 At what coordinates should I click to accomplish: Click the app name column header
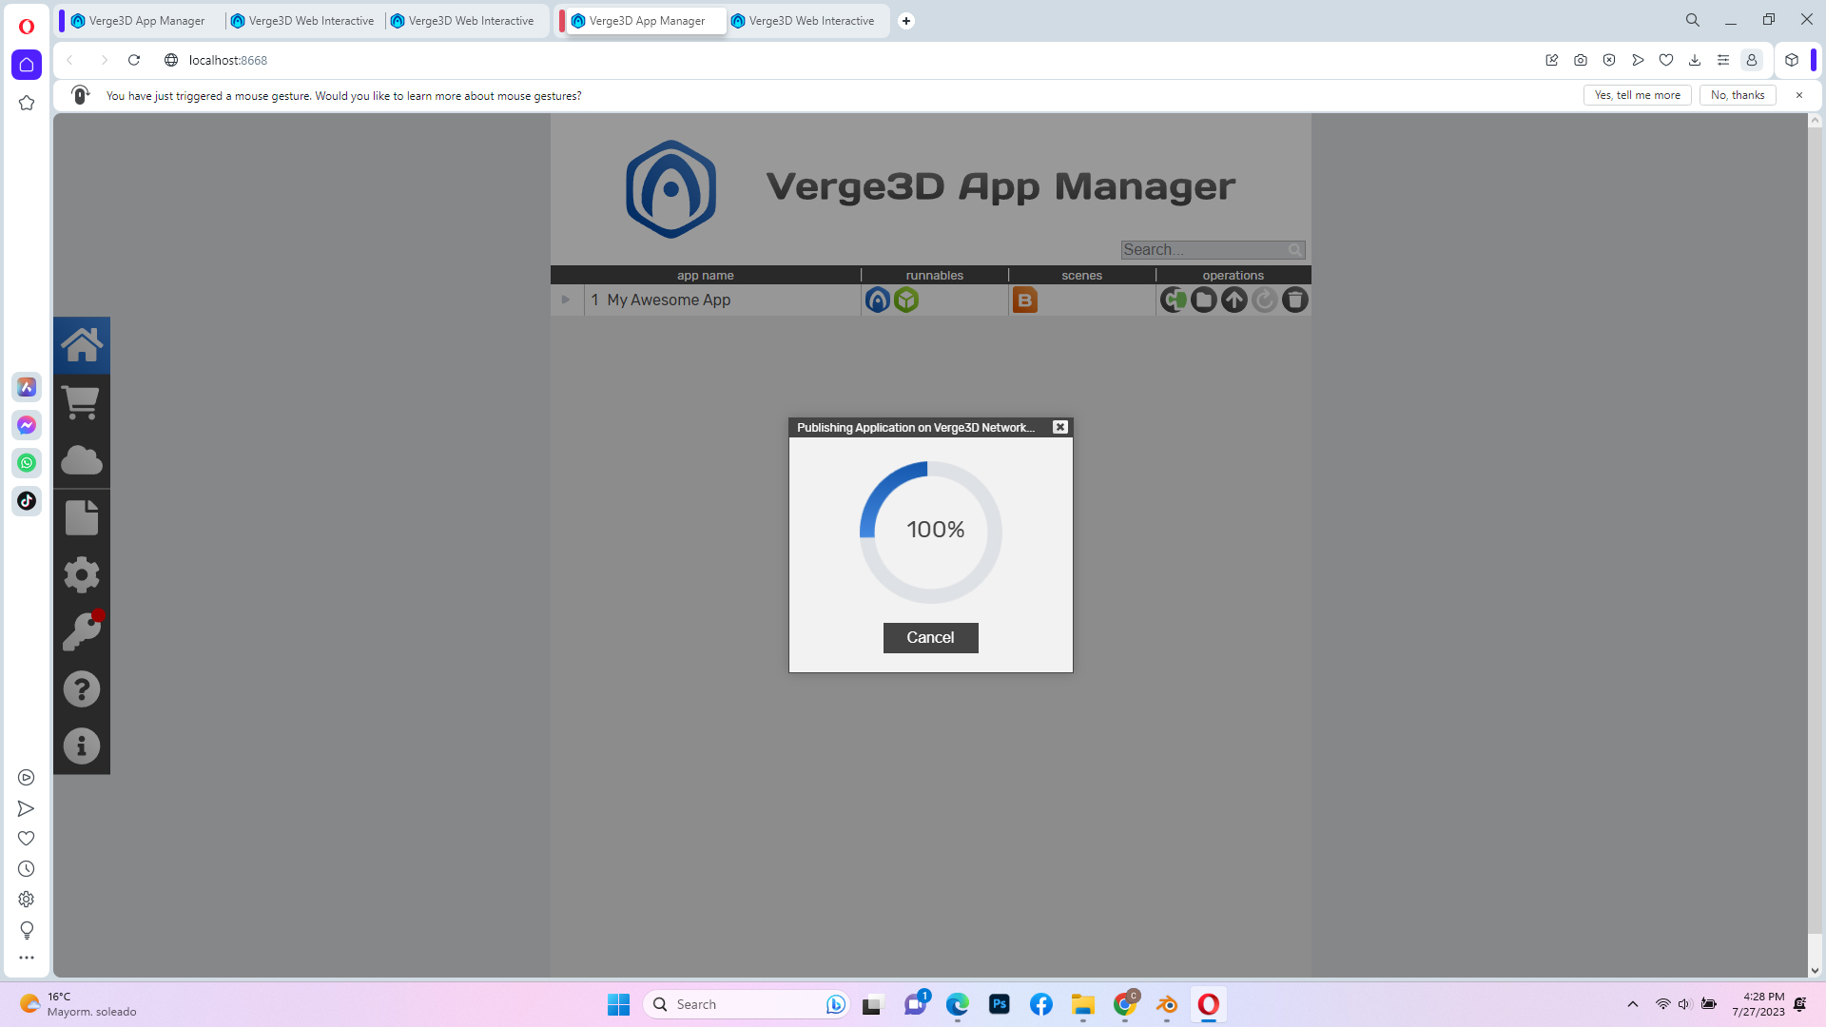click(x=705, y=276)
